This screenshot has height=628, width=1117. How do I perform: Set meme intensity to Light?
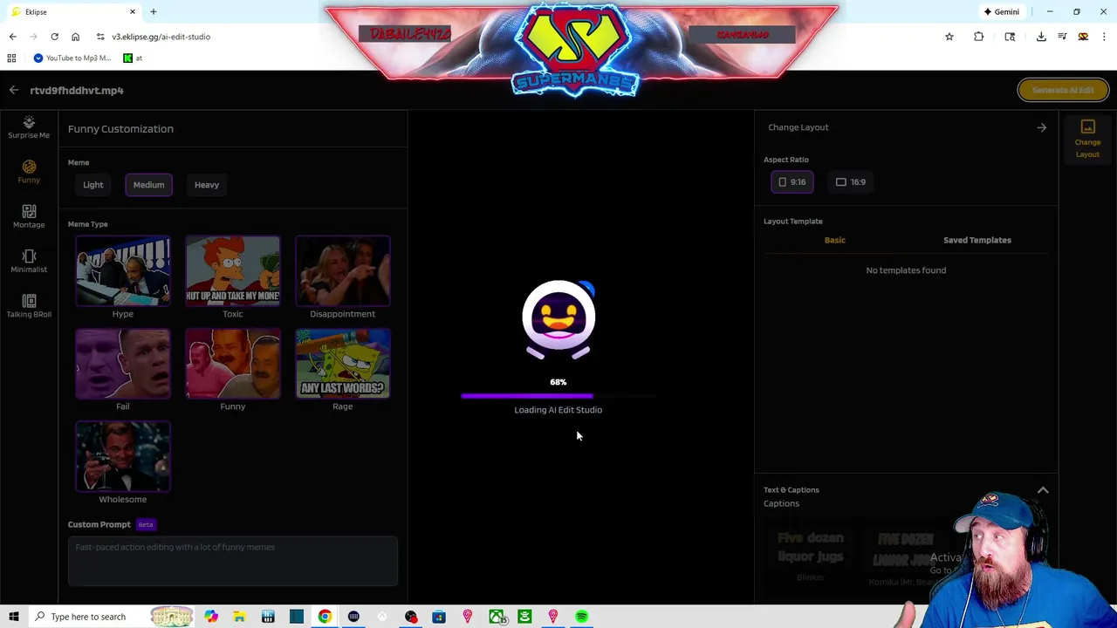pyautogui.click(x=93, y=185)
